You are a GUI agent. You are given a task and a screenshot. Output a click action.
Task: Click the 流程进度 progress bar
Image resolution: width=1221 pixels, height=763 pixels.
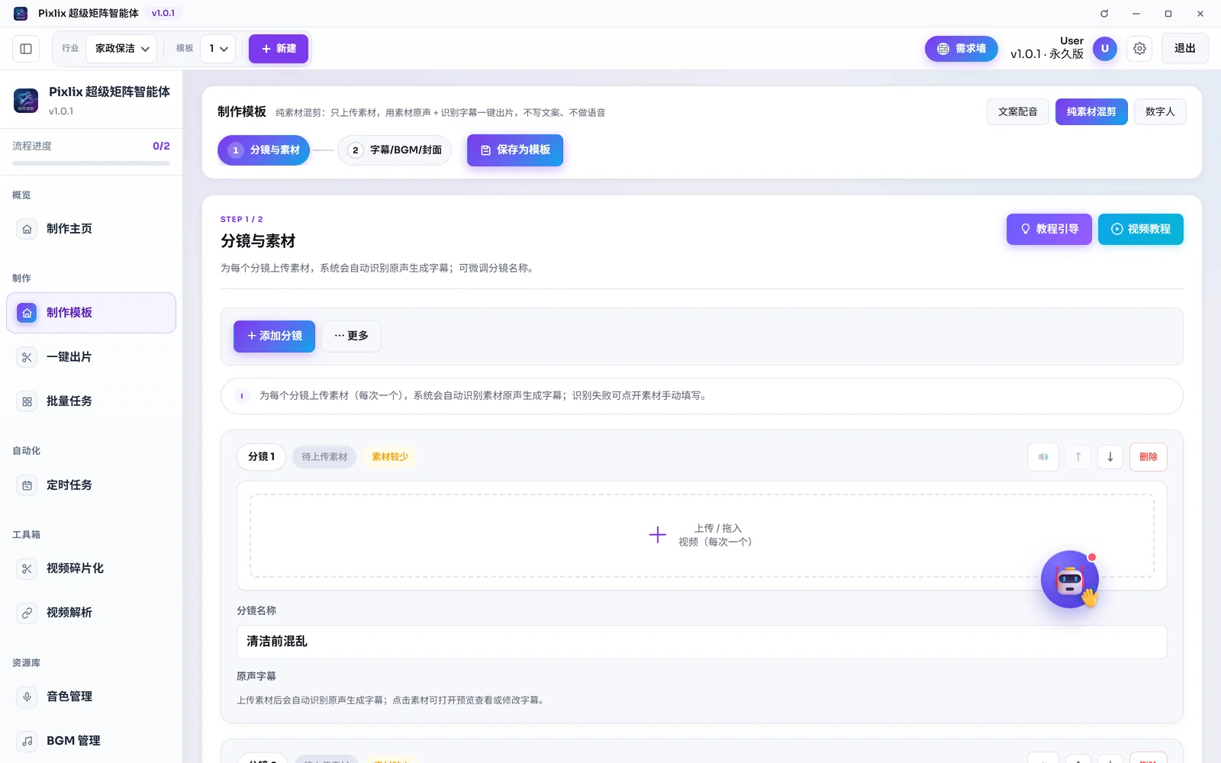pyautogui.click(x=91, y=163)
